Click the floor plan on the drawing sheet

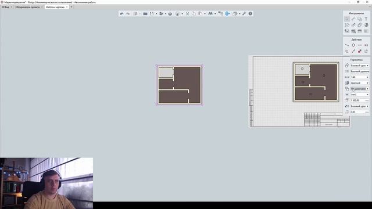[316, 82]
